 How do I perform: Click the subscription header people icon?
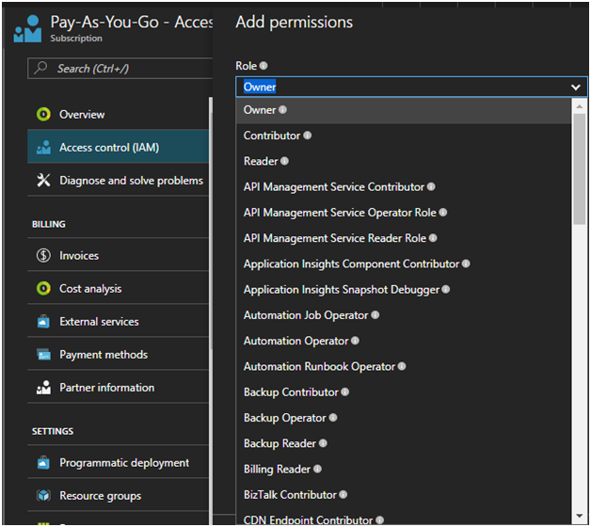point(27,28)
